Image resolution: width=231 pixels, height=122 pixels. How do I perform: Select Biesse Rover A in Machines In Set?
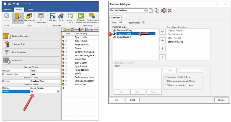[x=124, y=37]
